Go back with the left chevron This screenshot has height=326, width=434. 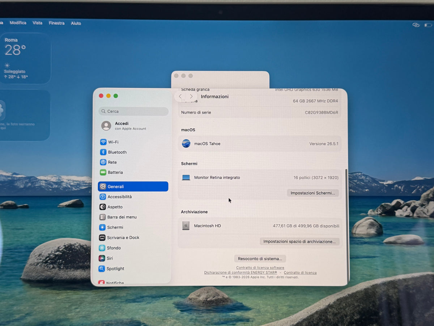click(x=180, y=96)
